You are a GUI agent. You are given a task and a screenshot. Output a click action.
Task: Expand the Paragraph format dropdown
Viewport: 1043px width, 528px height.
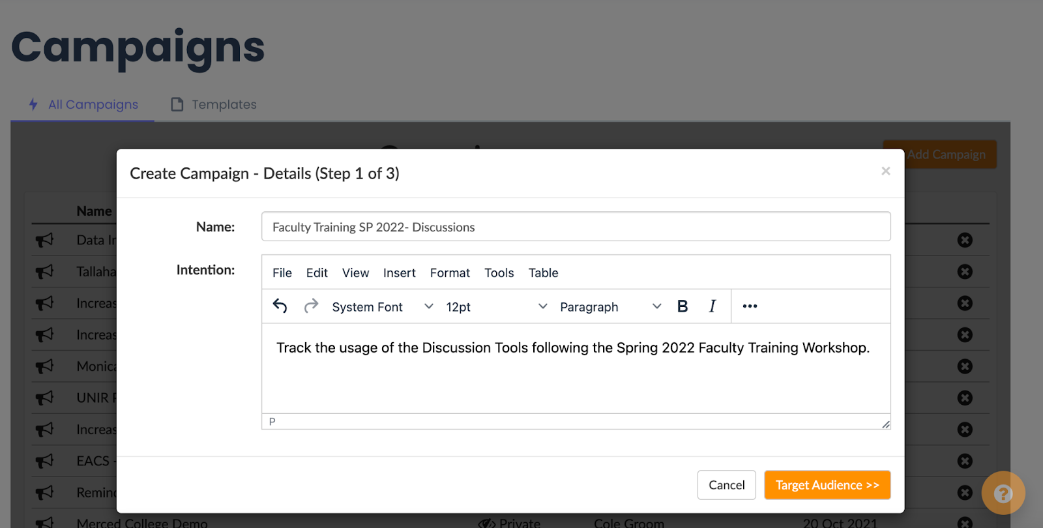click(610, 307)
